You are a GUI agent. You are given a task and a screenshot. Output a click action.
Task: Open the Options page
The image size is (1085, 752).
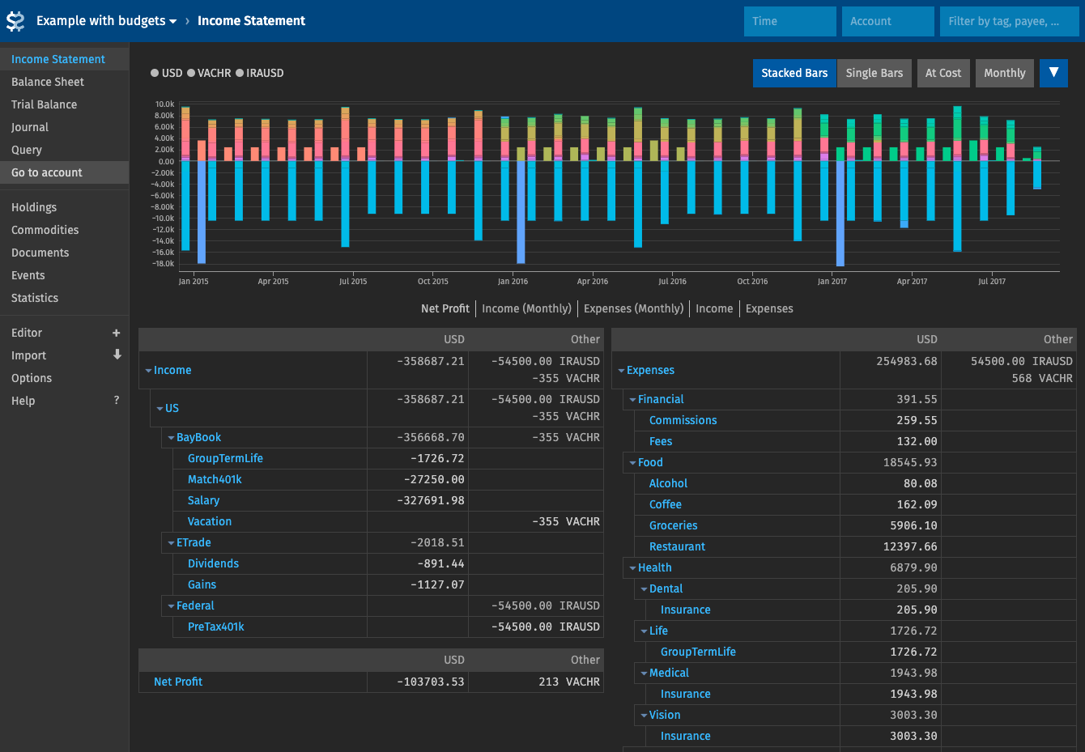coord(64,378)
